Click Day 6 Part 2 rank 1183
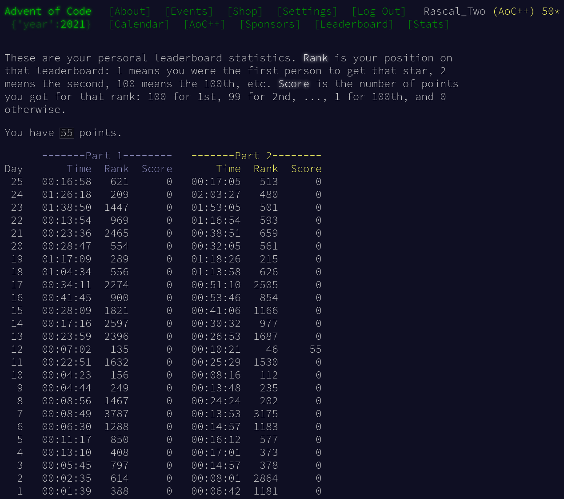 pyautogui.click(x=266, y=427)
